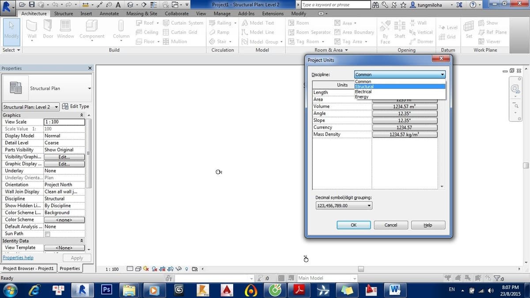Click the binoculars search icon
Viewport: 530px width, 298px height.
(x=375, y=4)
